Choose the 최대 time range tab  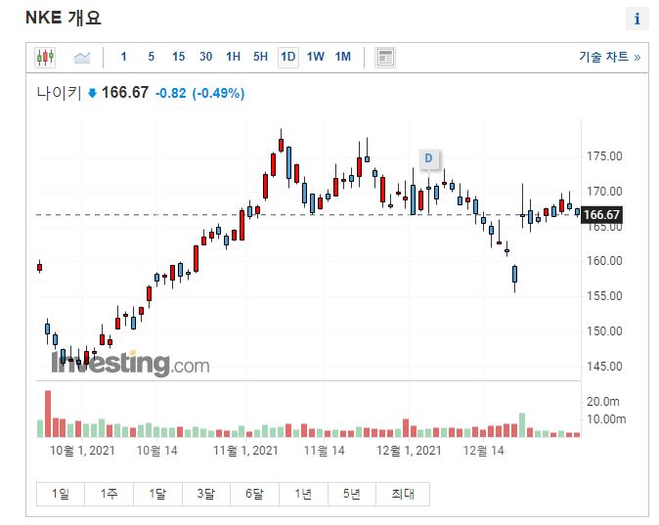[403, 494]
